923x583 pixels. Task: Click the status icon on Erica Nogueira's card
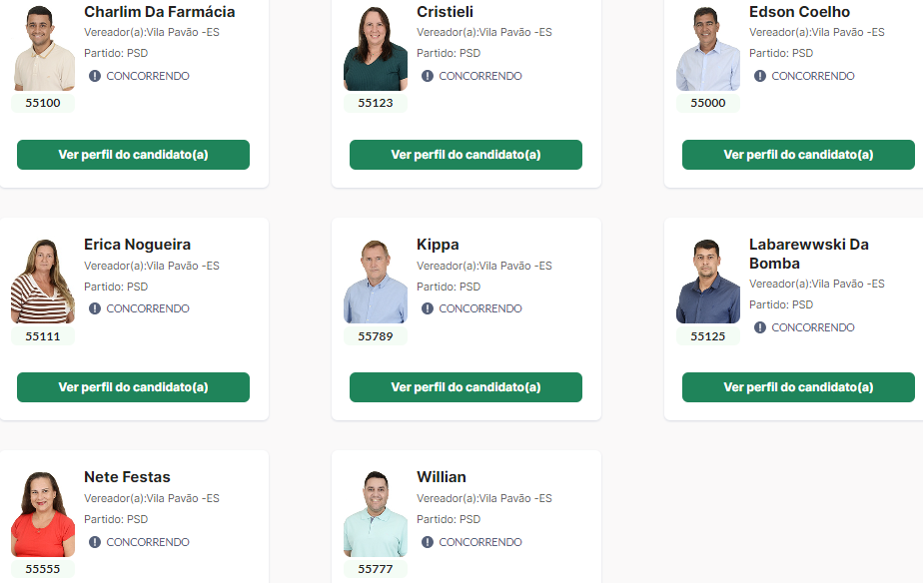pyautogui.click(x=95, y=308)
